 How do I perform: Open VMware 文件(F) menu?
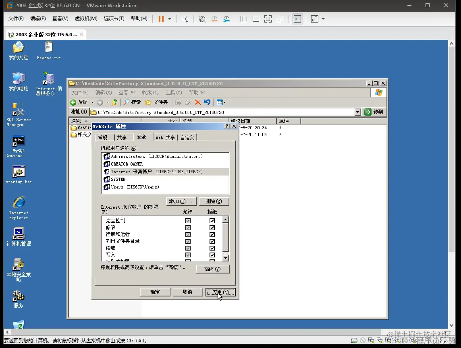[x=16, y=18]
